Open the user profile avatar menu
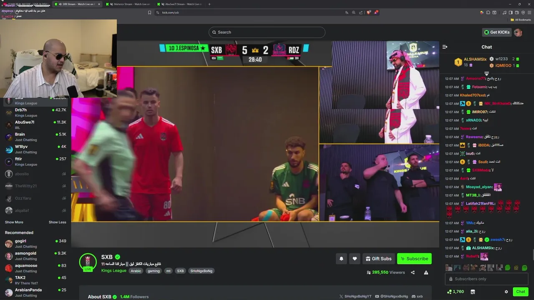Screen dimensions: 534x300 (518, 32)
